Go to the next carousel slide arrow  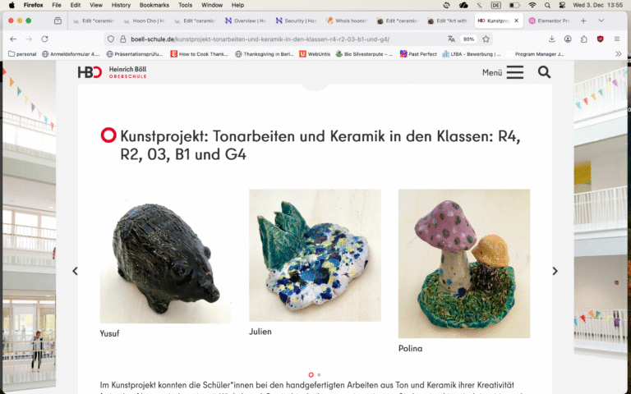point(555,271)
